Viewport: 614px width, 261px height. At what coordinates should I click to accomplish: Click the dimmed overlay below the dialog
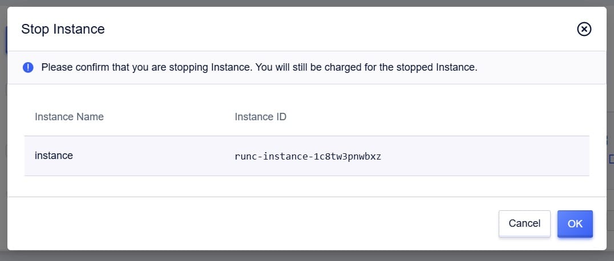coord(307,256)
